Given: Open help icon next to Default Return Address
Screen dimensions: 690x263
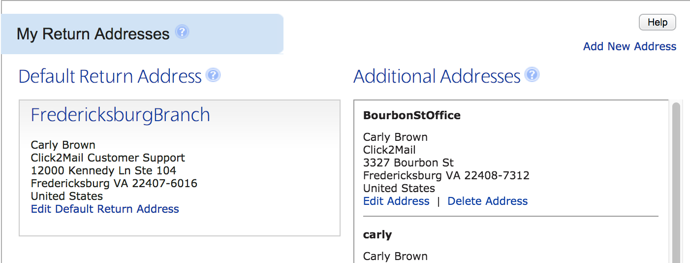Looking at the screenshot, I should (213, 75).
